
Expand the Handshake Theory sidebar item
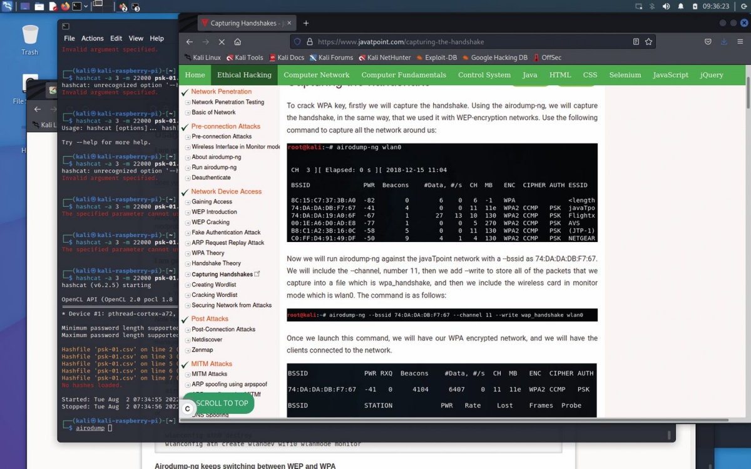point(216,263)
